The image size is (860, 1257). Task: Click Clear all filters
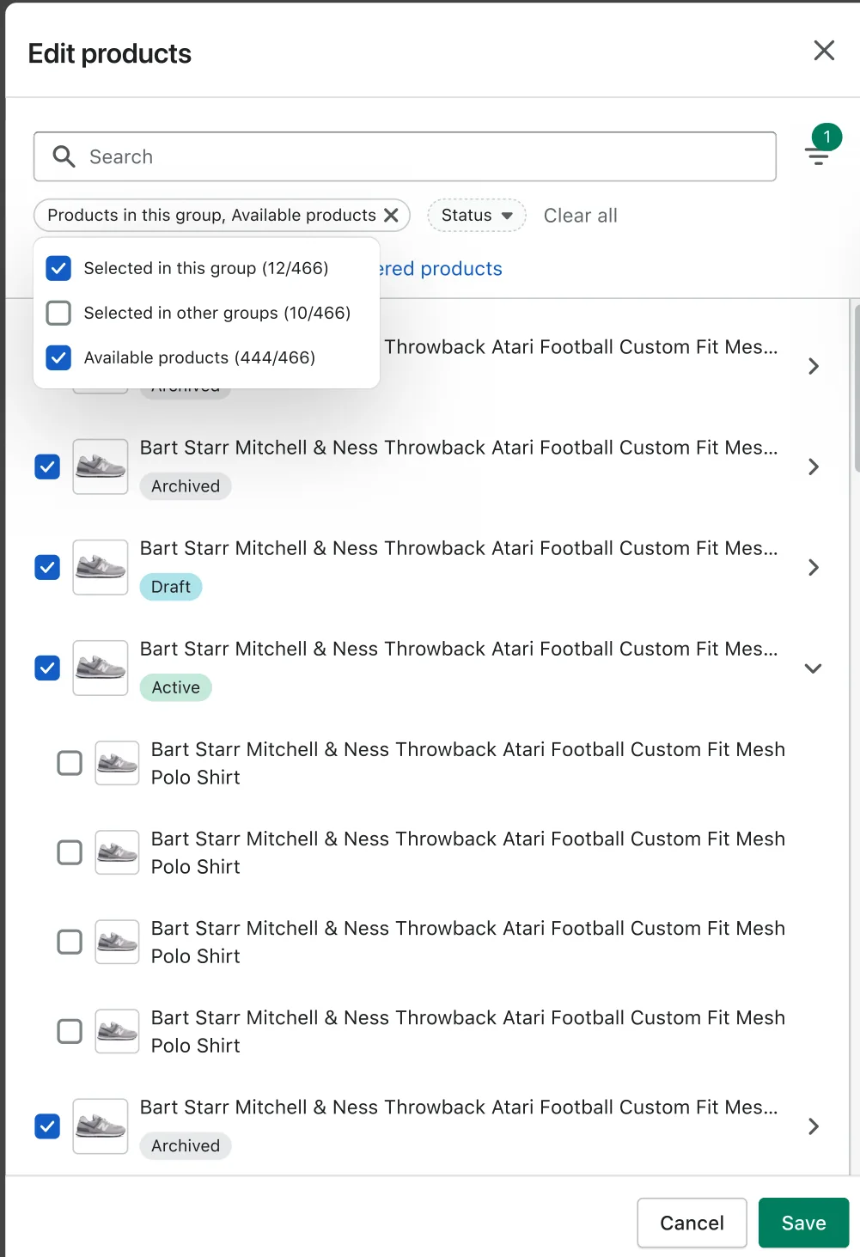pyautogui.click(x=580, y=216)
